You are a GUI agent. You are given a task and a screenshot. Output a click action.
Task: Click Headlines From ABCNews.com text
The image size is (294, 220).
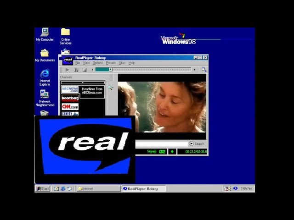click(x=92, y=91)
